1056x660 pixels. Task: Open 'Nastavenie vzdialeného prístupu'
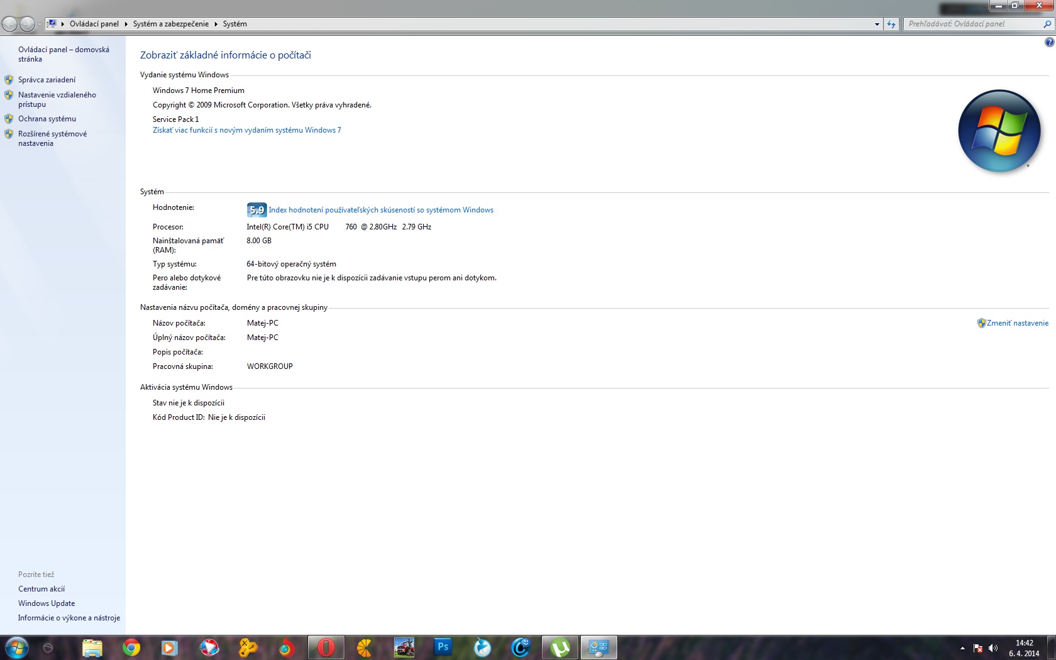(57, 99)
